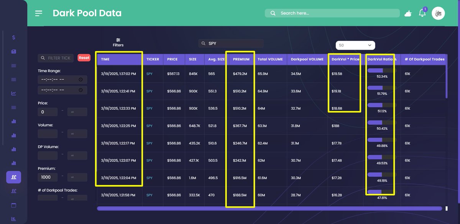
Task: Click the DP Volume minimum field
Action: (x=48, y=156)
